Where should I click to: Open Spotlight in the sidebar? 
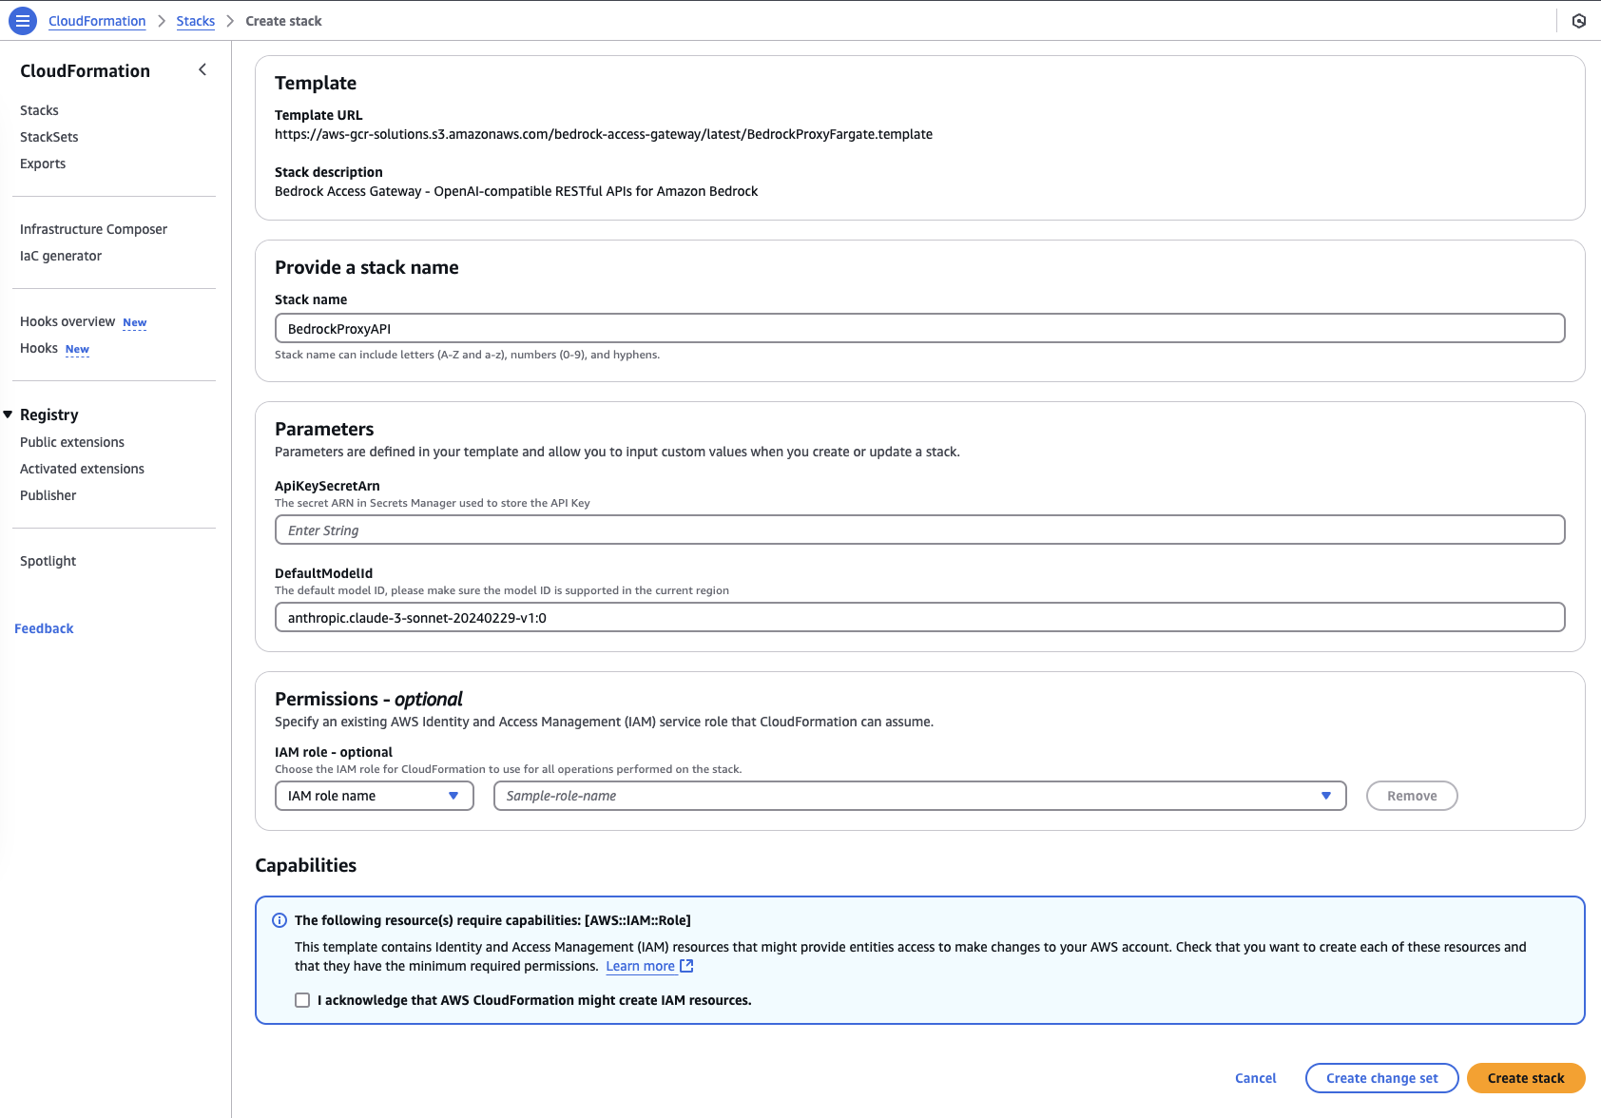click(x=48, y=561)
